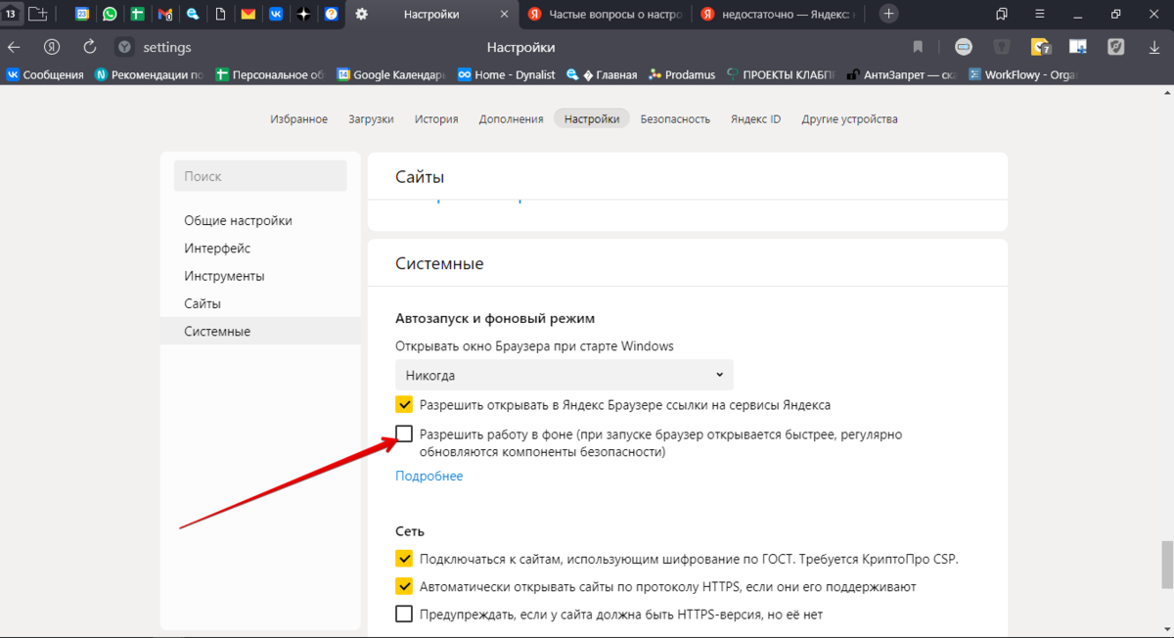
Task: Open the browser hamburger menu
Action: click(1041, 14)
